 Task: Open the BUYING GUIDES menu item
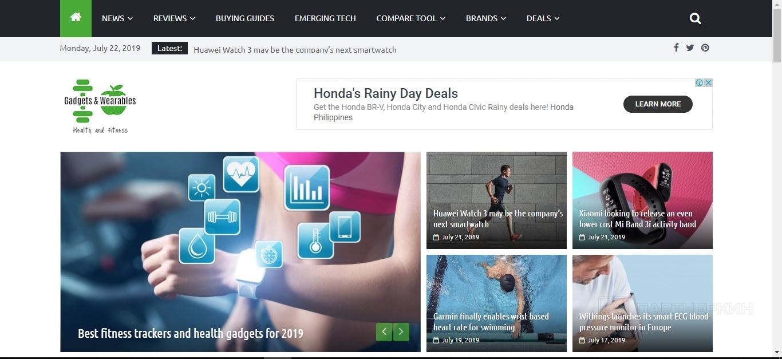(245, 18)
